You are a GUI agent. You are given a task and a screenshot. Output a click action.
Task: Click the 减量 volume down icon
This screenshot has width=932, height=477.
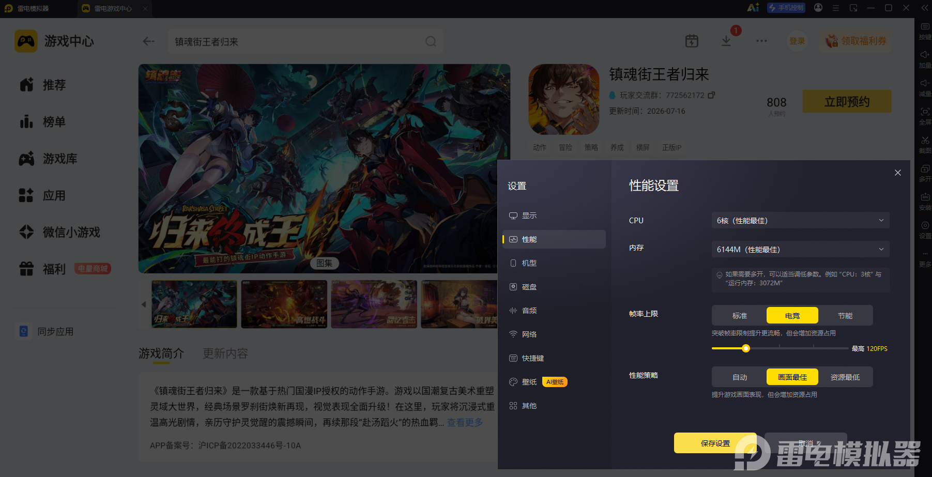[925, 87]
